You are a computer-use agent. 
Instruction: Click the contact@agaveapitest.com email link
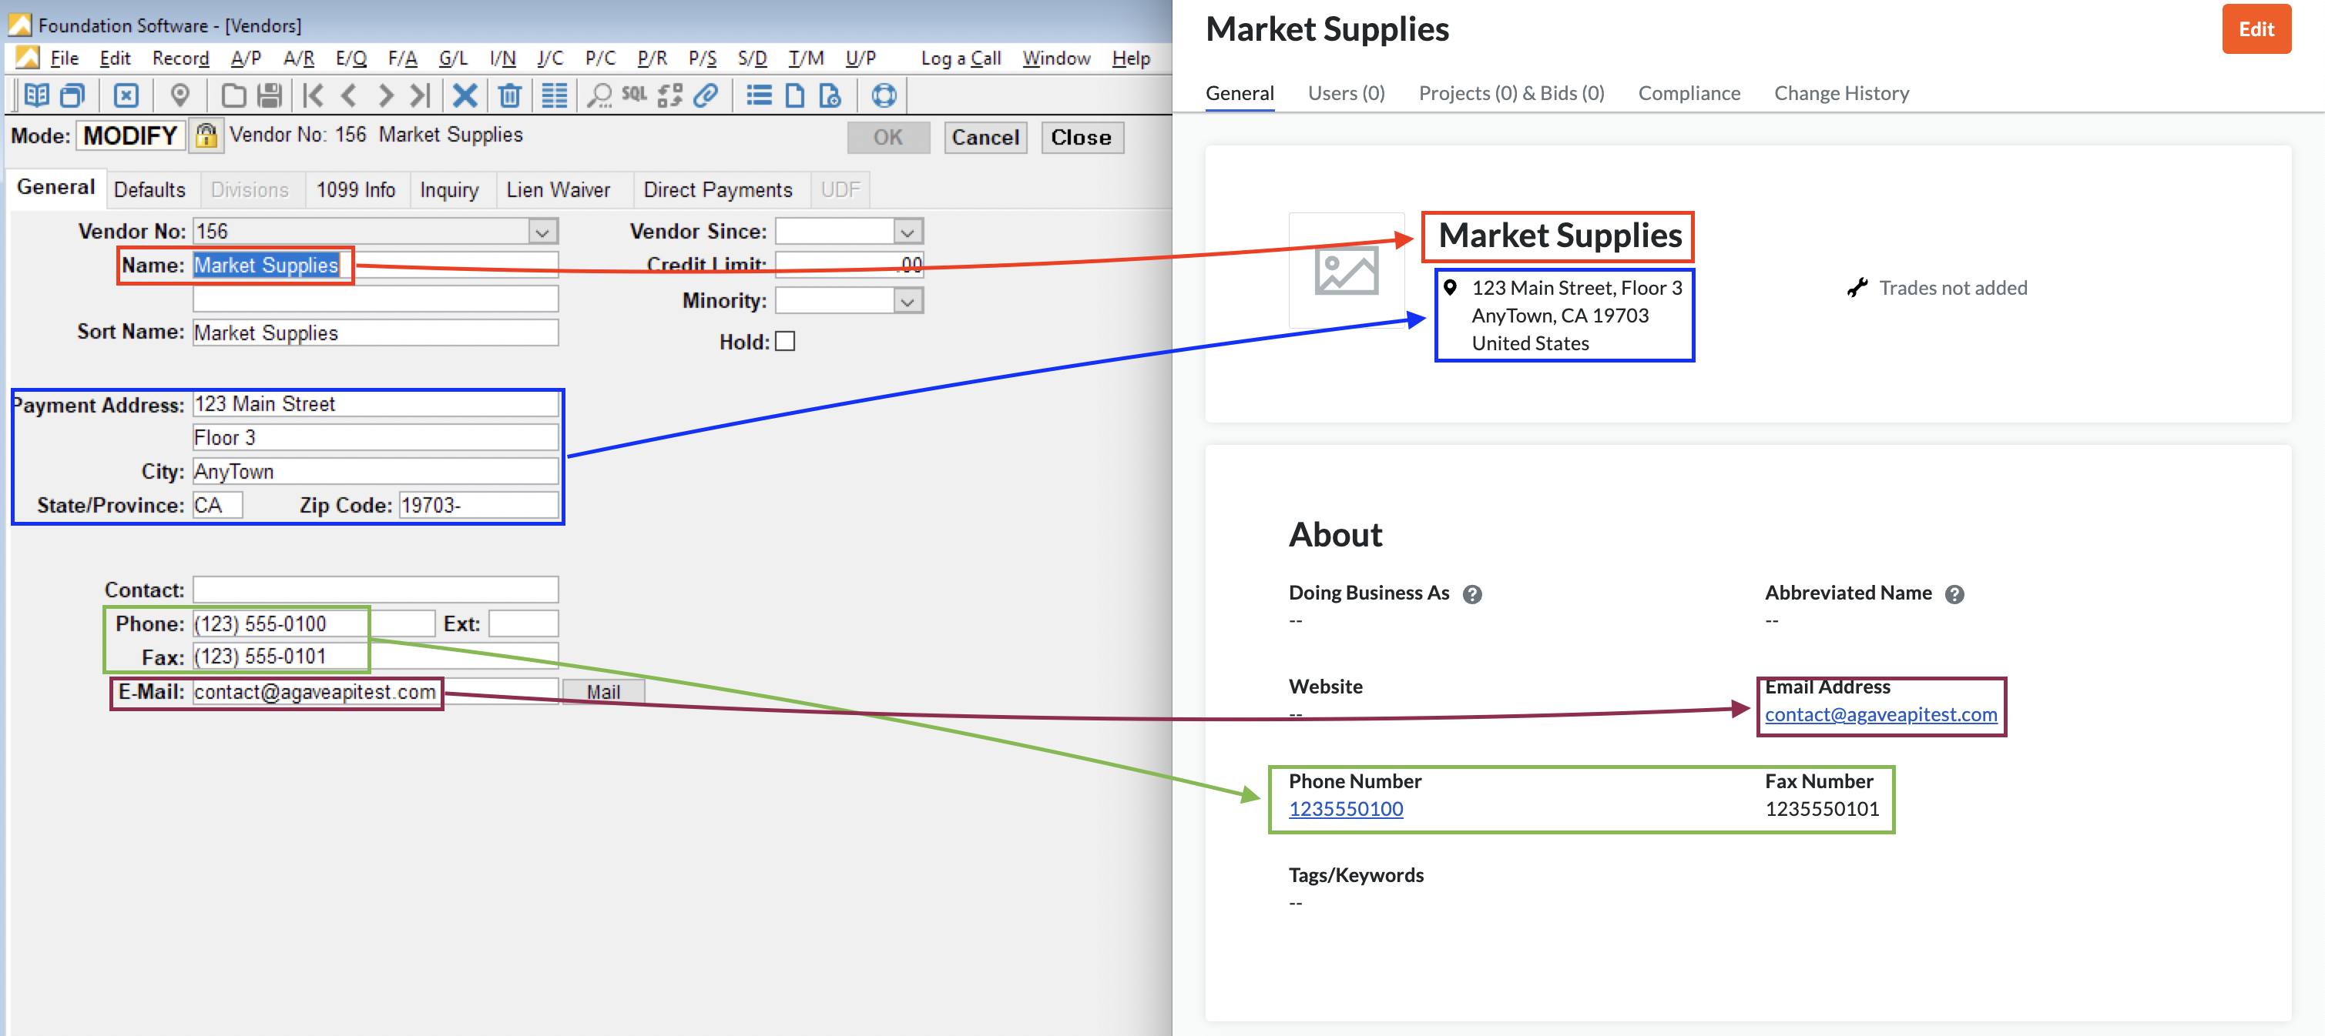(1880, 714)
